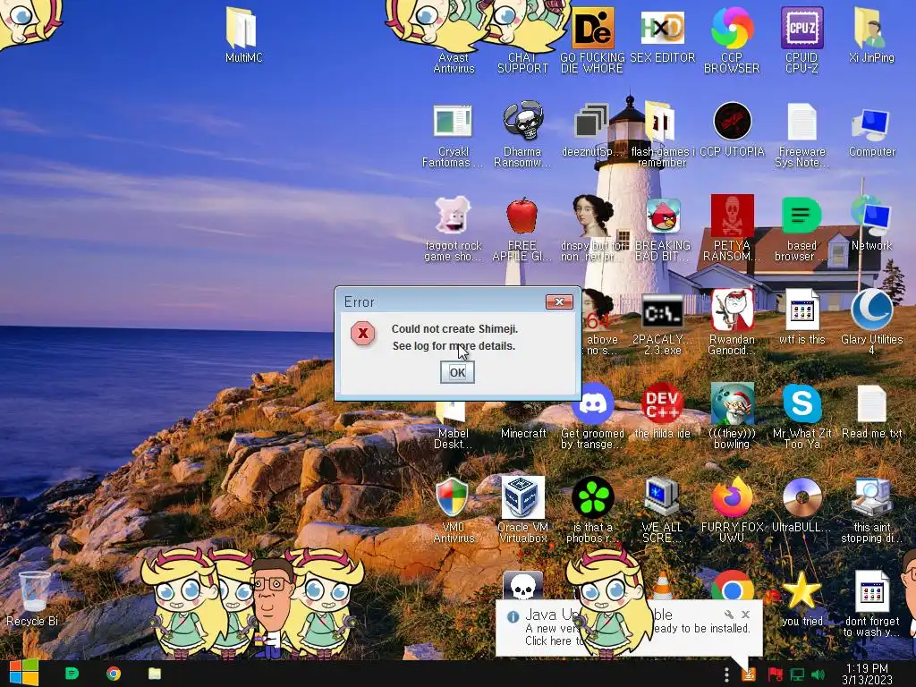Open Chrome from the taskbar

coord(114,674)
